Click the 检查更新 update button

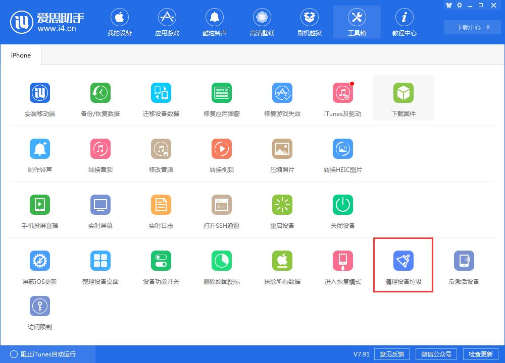point(480,354)
